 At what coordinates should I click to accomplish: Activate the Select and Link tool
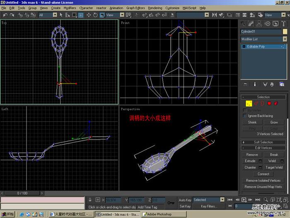click(x=20, y=15)
